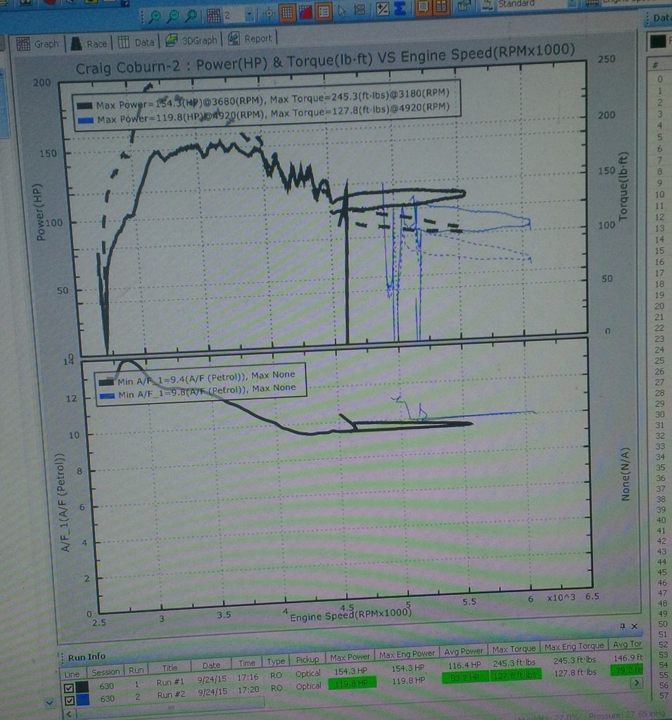Click the Pickup column header
The width and height of the screenshot is (672, 720).
point(308,660)
